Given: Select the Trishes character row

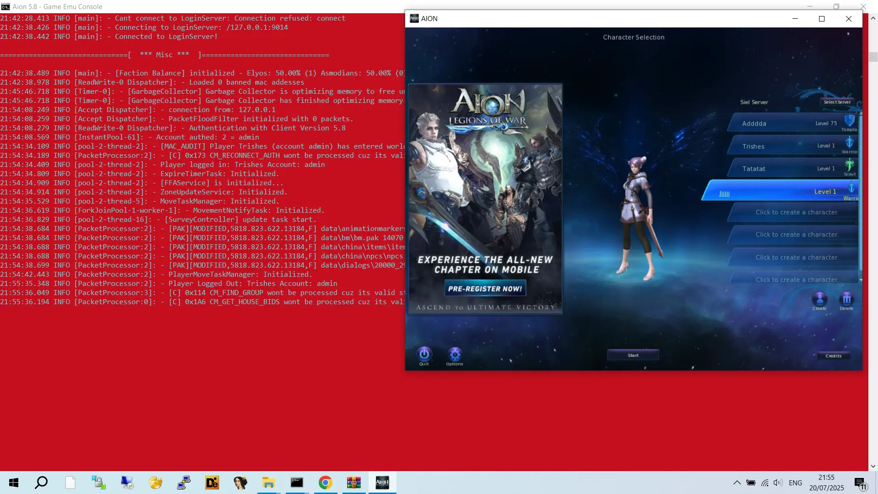Looking at the screenshot, I should tap(792, 146).
